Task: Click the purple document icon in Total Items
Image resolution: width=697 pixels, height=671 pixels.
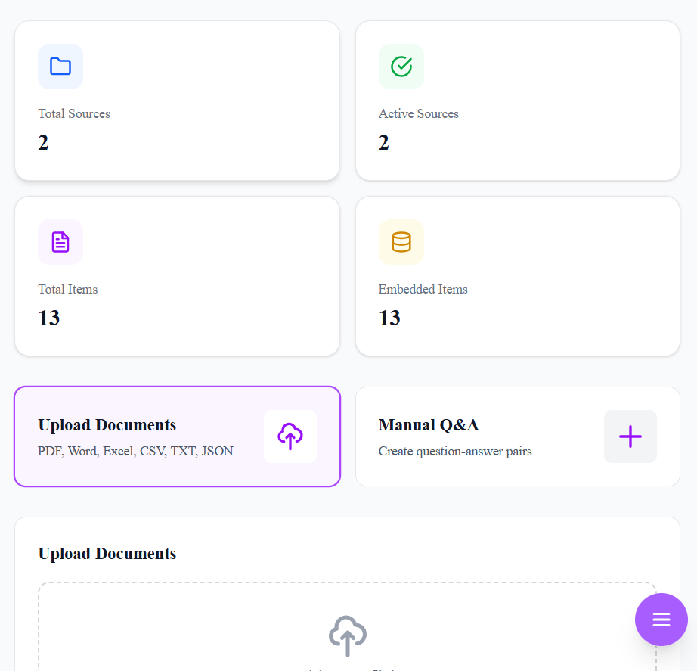Action: 60,242
